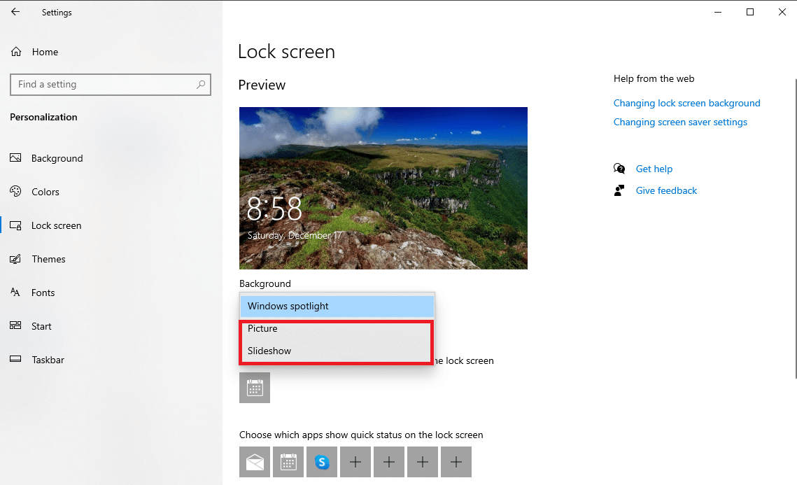Add app in first empty quick status slot
The height and width of the screenshot is (485, 797).
(355, 462)
